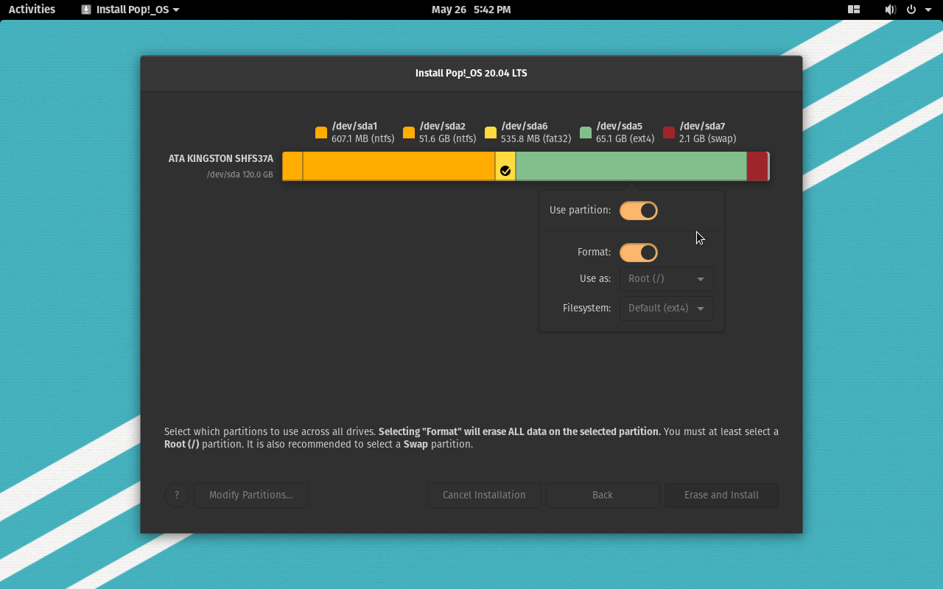The image size is (943, 589).
Task: Select the green sda5 partition on the bar
Action: pos(631,166)
